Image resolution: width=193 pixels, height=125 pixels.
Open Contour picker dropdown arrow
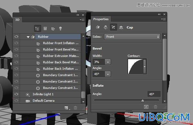pyautogui.click(x=145, y=66)
